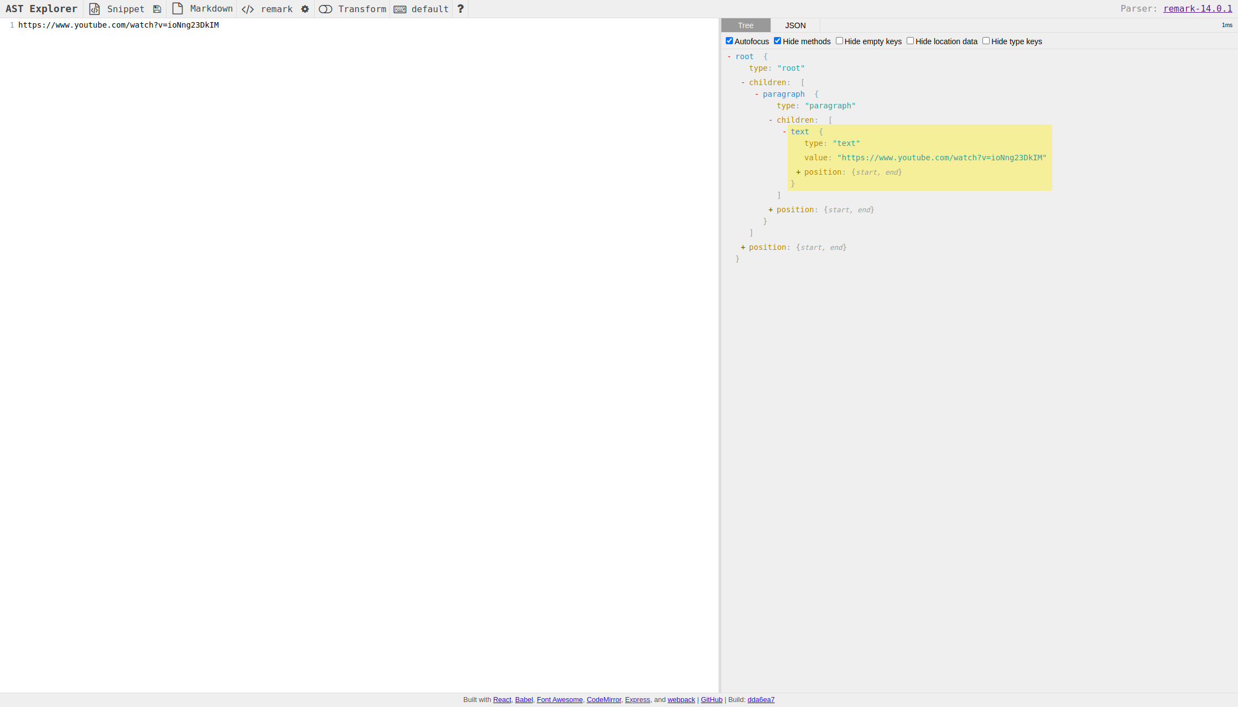This screenshot has height=707, width=1238.
Task: Open the GitHub link in the footer
Action: (x=711, y=699)
